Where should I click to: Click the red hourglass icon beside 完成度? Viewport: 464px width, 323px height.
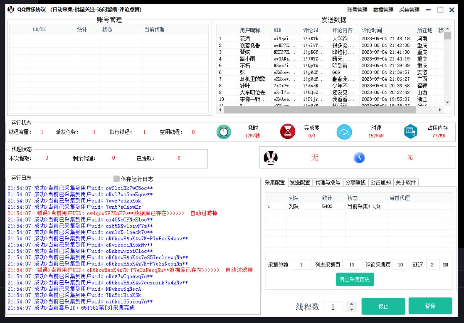[288, 132]
